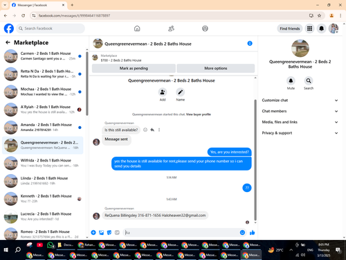Open YouTube from taskbar
Screen dimensions: 346x260
point(39,245)
